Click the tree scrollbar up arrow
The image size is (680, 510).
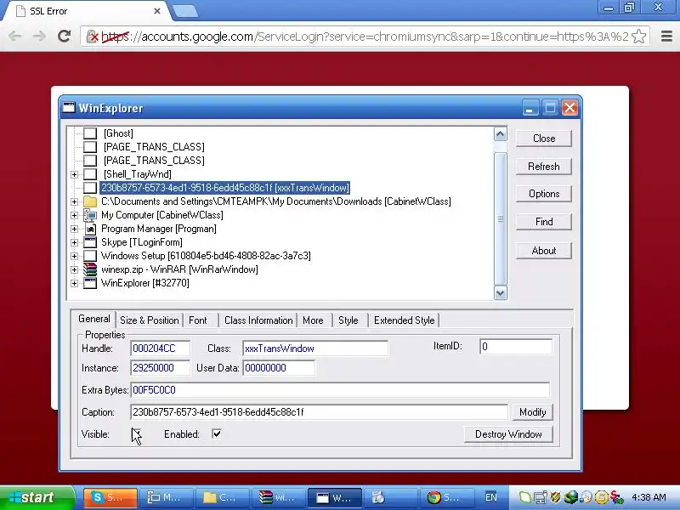[x=501, y=134]
